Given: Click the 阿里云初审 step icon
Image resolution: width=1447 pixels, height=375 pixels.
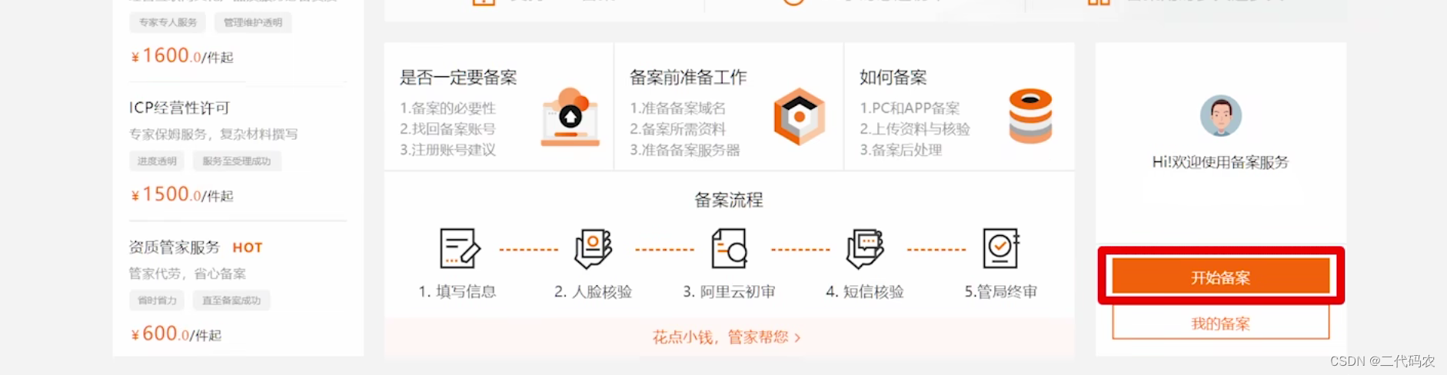Looking at the screenshot, I should pyautogui.click(x=729, y=248).
